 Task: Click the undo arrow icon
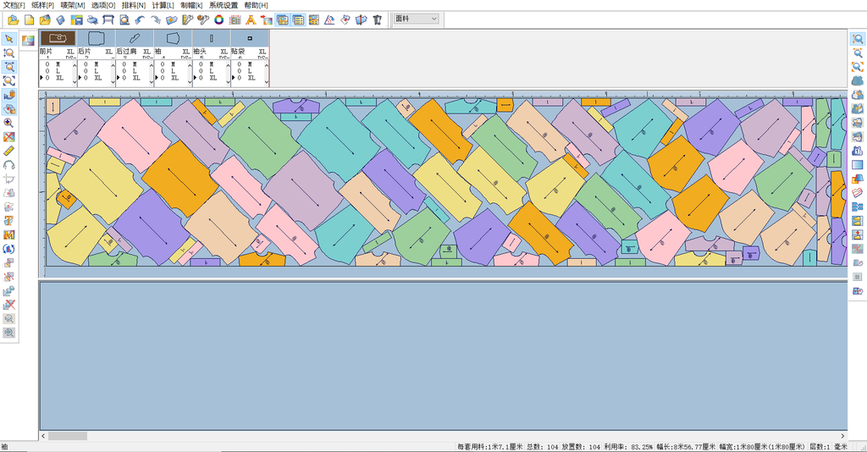(x=140, y=19)
